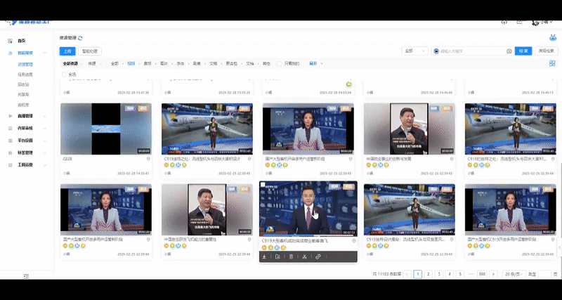Click the link share icon on hovered card

click(x=318, y=257)
